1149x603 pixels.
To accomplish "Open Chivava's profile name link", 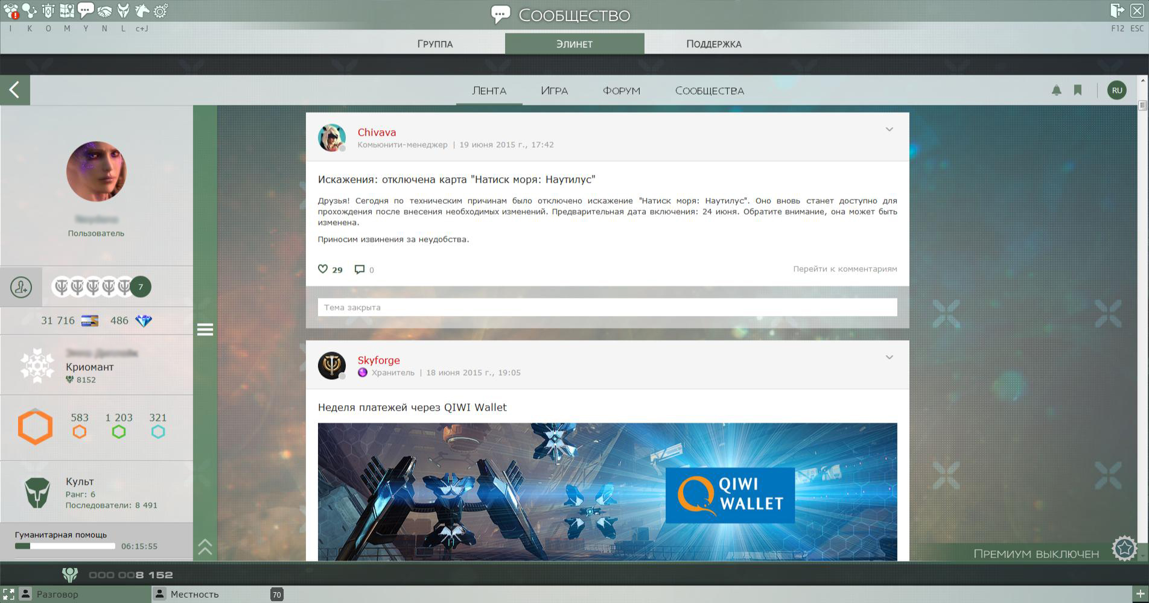I will [x=377, y=133].
